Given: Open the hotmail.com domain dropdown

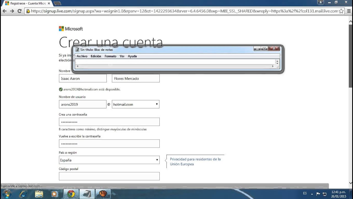Looking at the screenshot, I should (x=136, y=104).
